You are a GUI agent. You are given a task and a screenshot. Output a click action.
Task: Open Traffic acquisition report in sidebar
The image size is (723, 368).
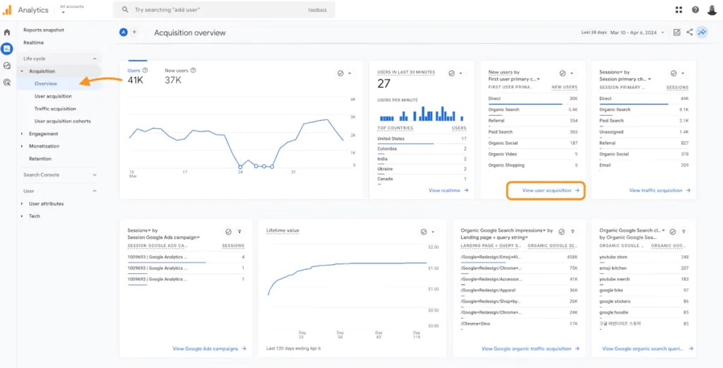tap(55, 109)
